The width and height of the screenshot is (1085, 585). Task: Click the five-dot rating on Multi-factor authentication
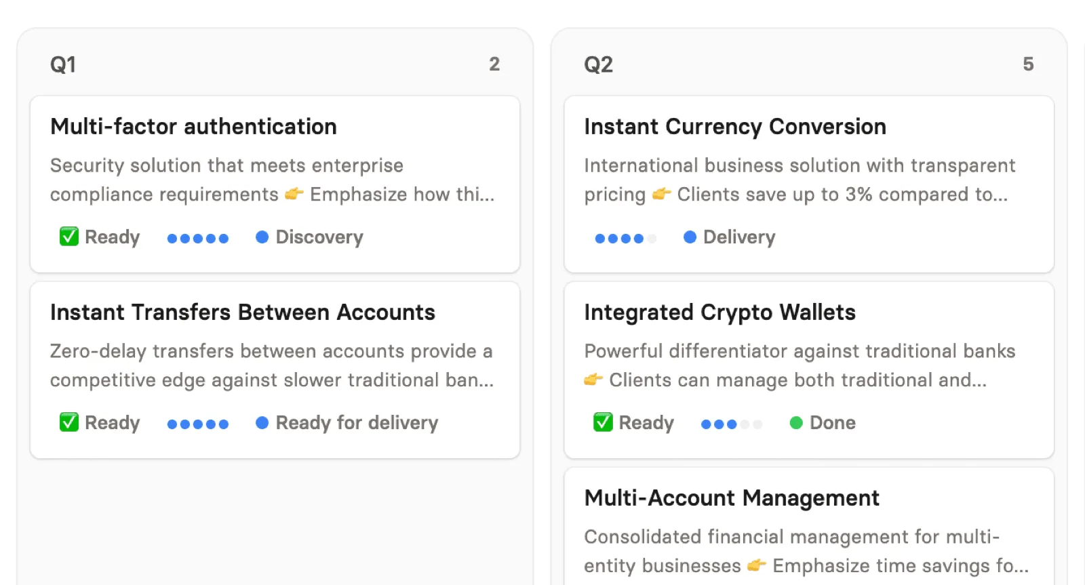pyautogui.click(x=198, y=238)
